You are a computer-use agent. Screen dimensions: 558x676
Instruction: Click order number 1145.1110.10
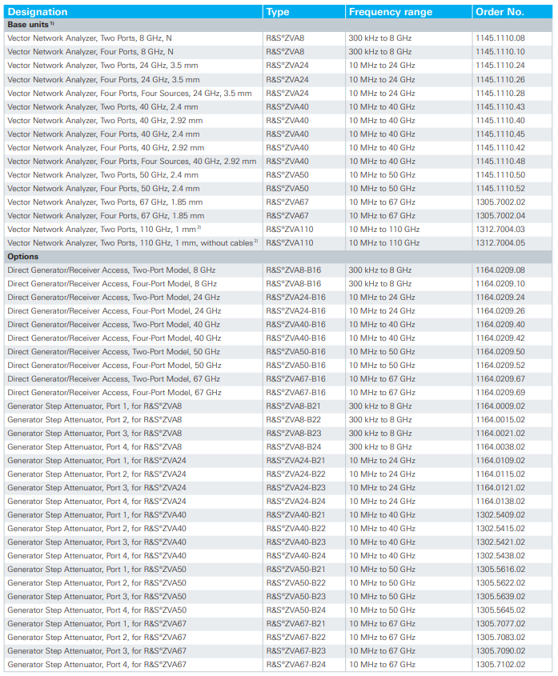(500, 52)
